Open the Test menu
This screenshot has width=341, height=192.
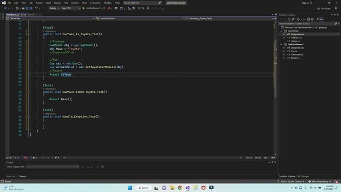66,3
